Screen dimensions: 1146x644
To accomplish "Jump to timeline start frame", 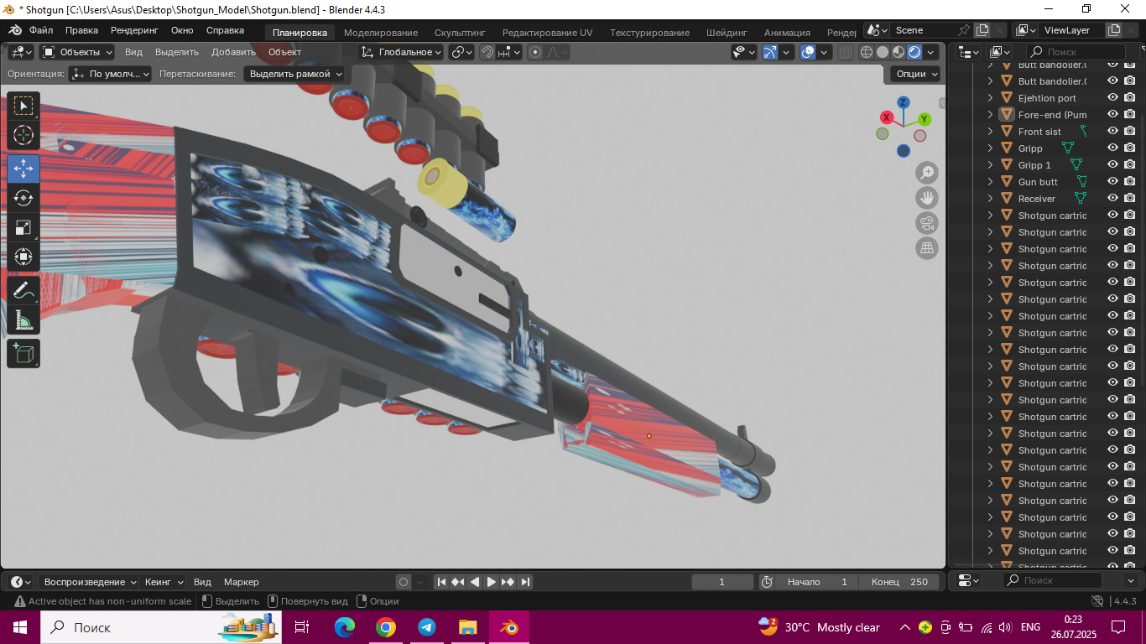I will pyautogui.click(x=441, y=582).
